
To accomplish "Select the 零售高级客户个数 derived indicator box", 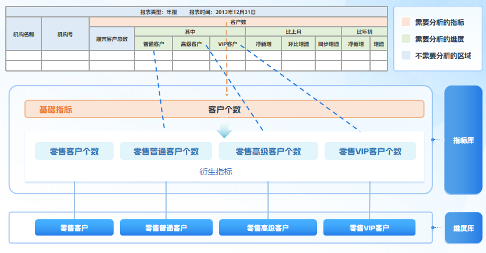I will pos(268,151).
